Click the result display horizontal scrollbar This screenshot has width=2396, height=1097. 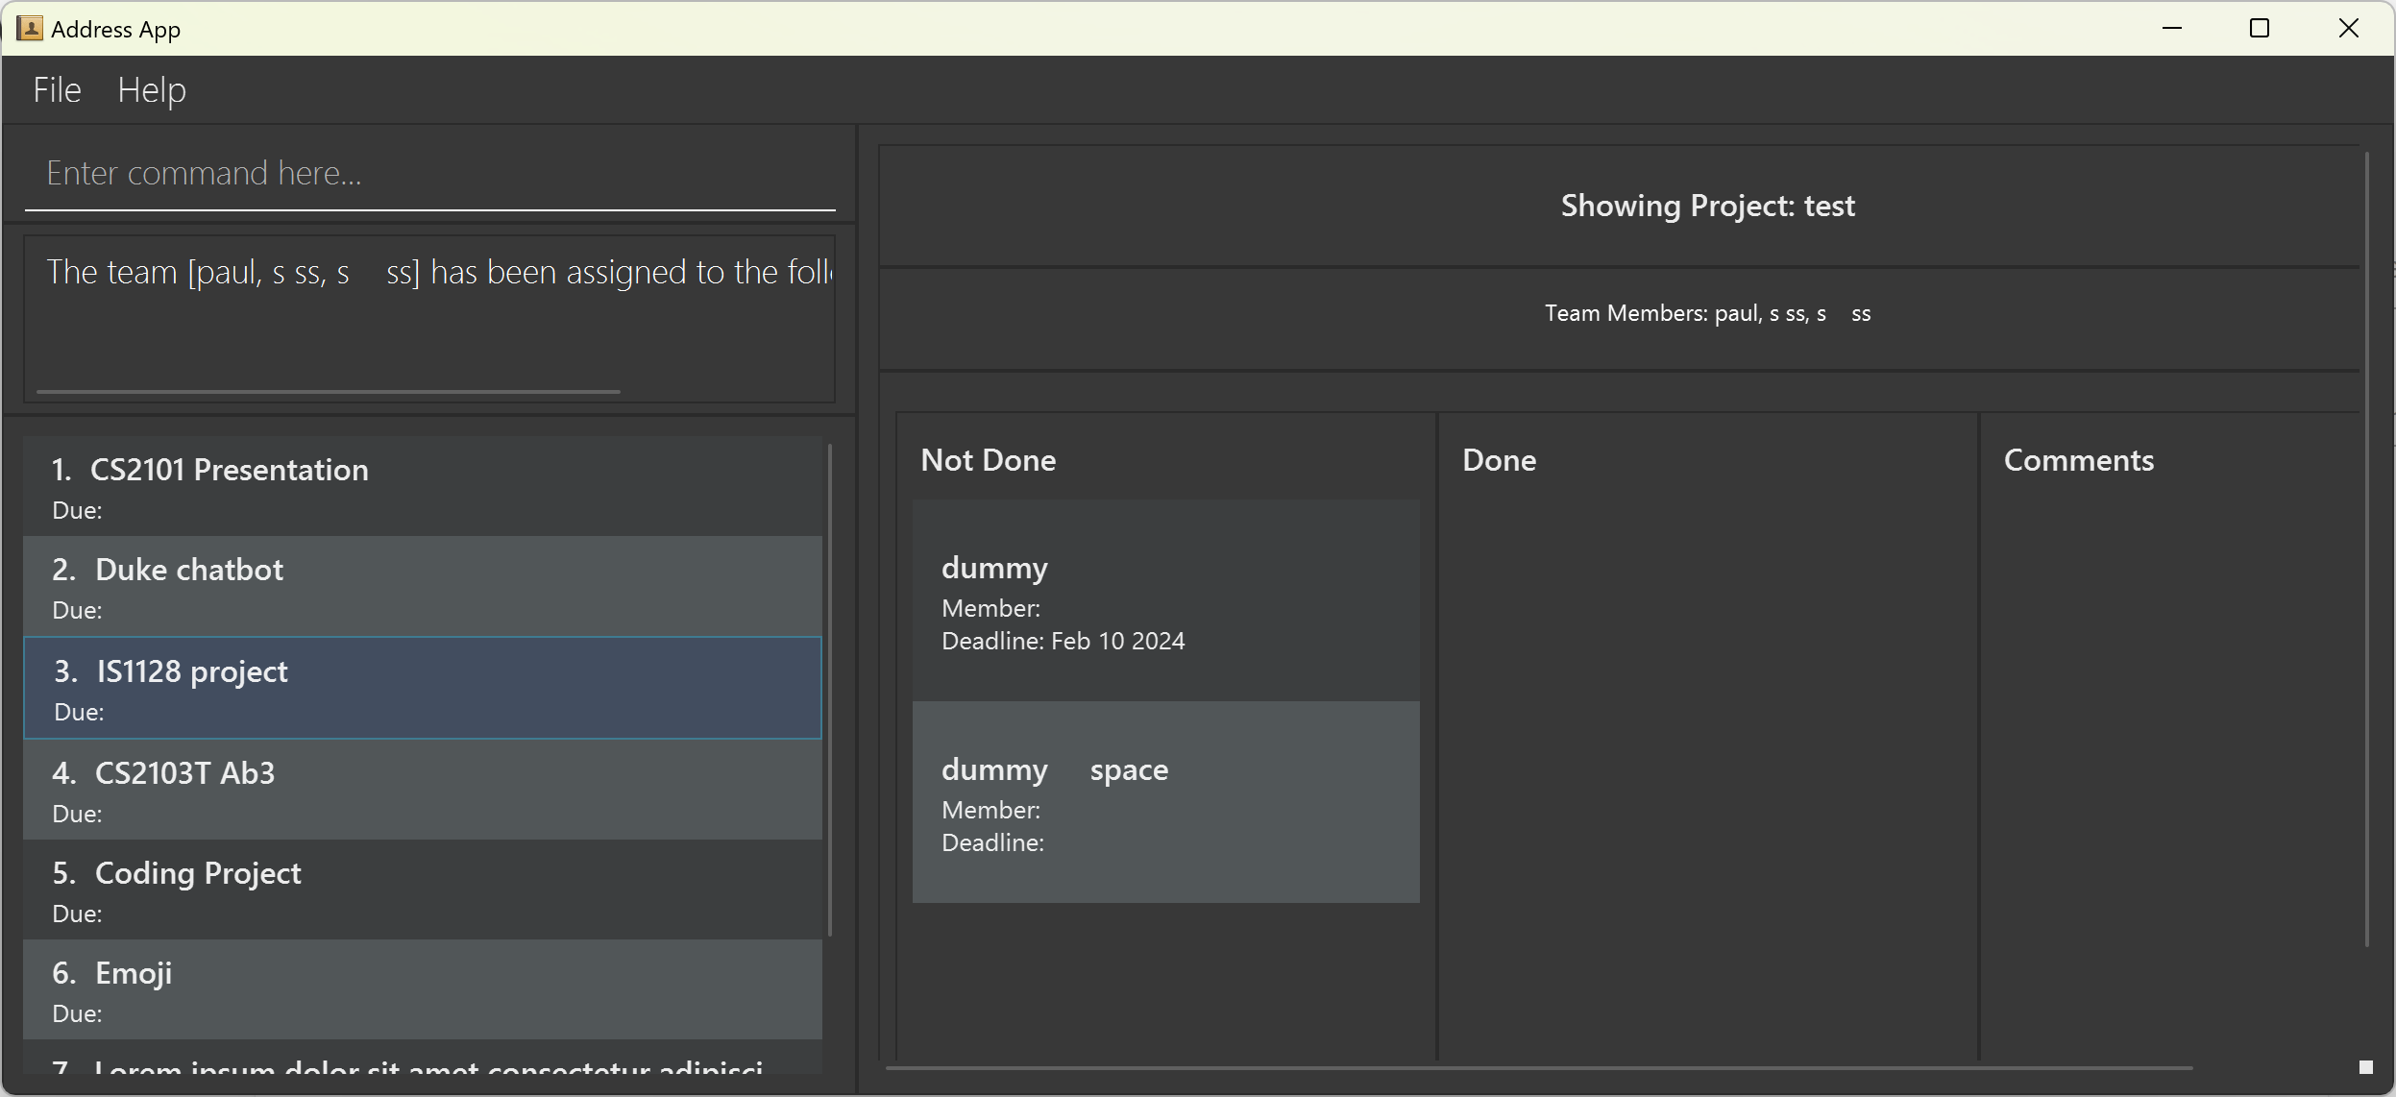tap(329, 392)
